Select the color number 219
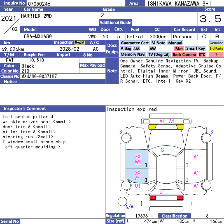The height and width of the screenshot is (224, 224). (x=25, y=71)
